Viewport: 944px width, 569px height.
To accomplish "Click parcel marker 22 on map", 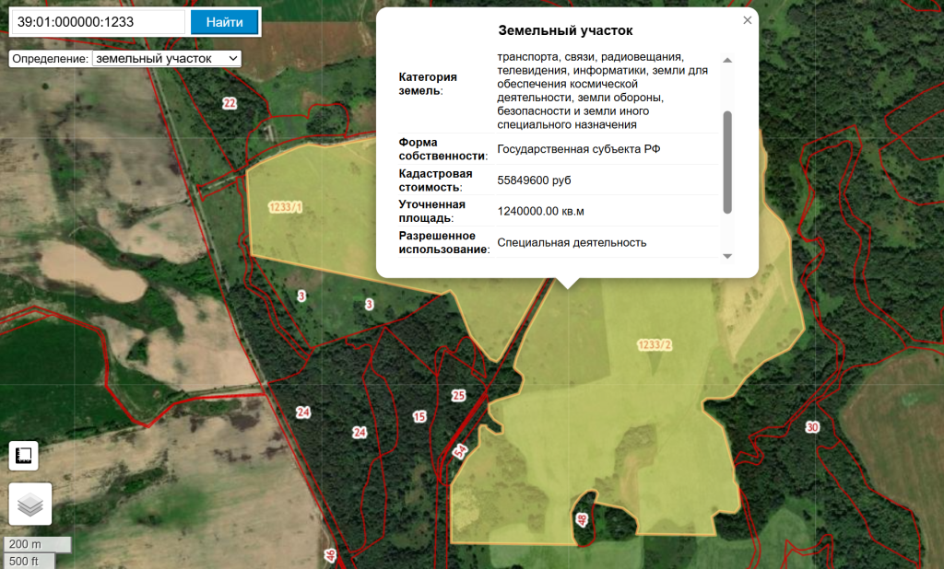I will (230, 103).
